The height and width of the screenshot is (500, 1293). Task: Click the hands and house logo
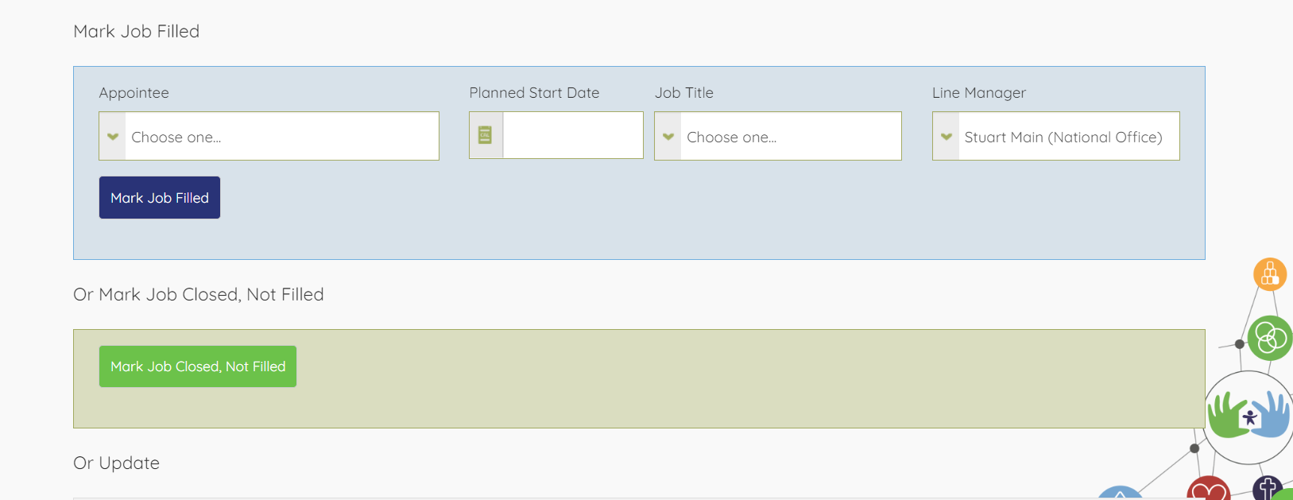click(1248, 417)
